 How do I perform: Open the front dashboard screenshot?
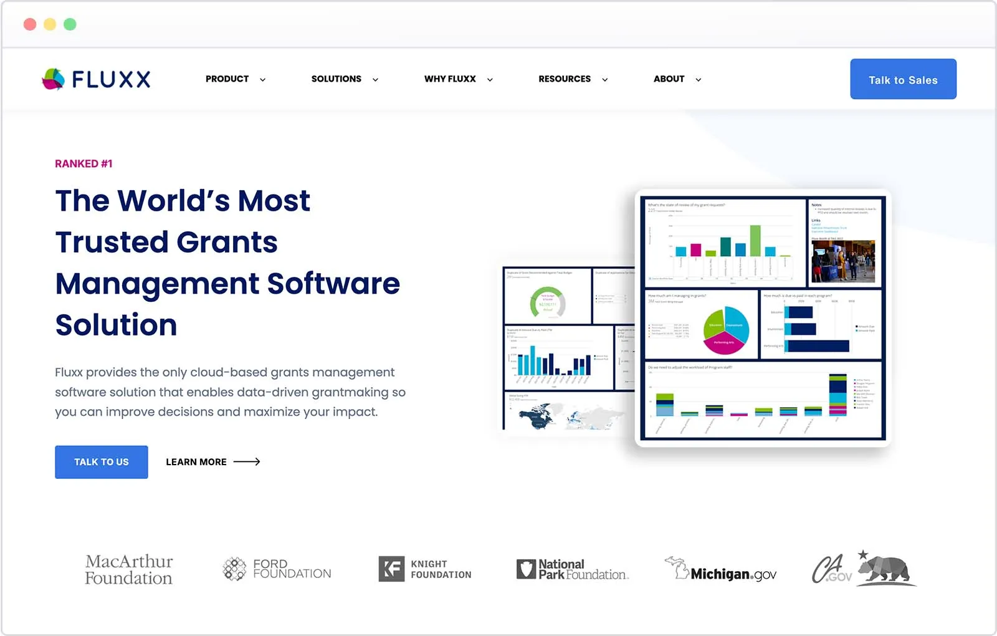pos(763,318)
